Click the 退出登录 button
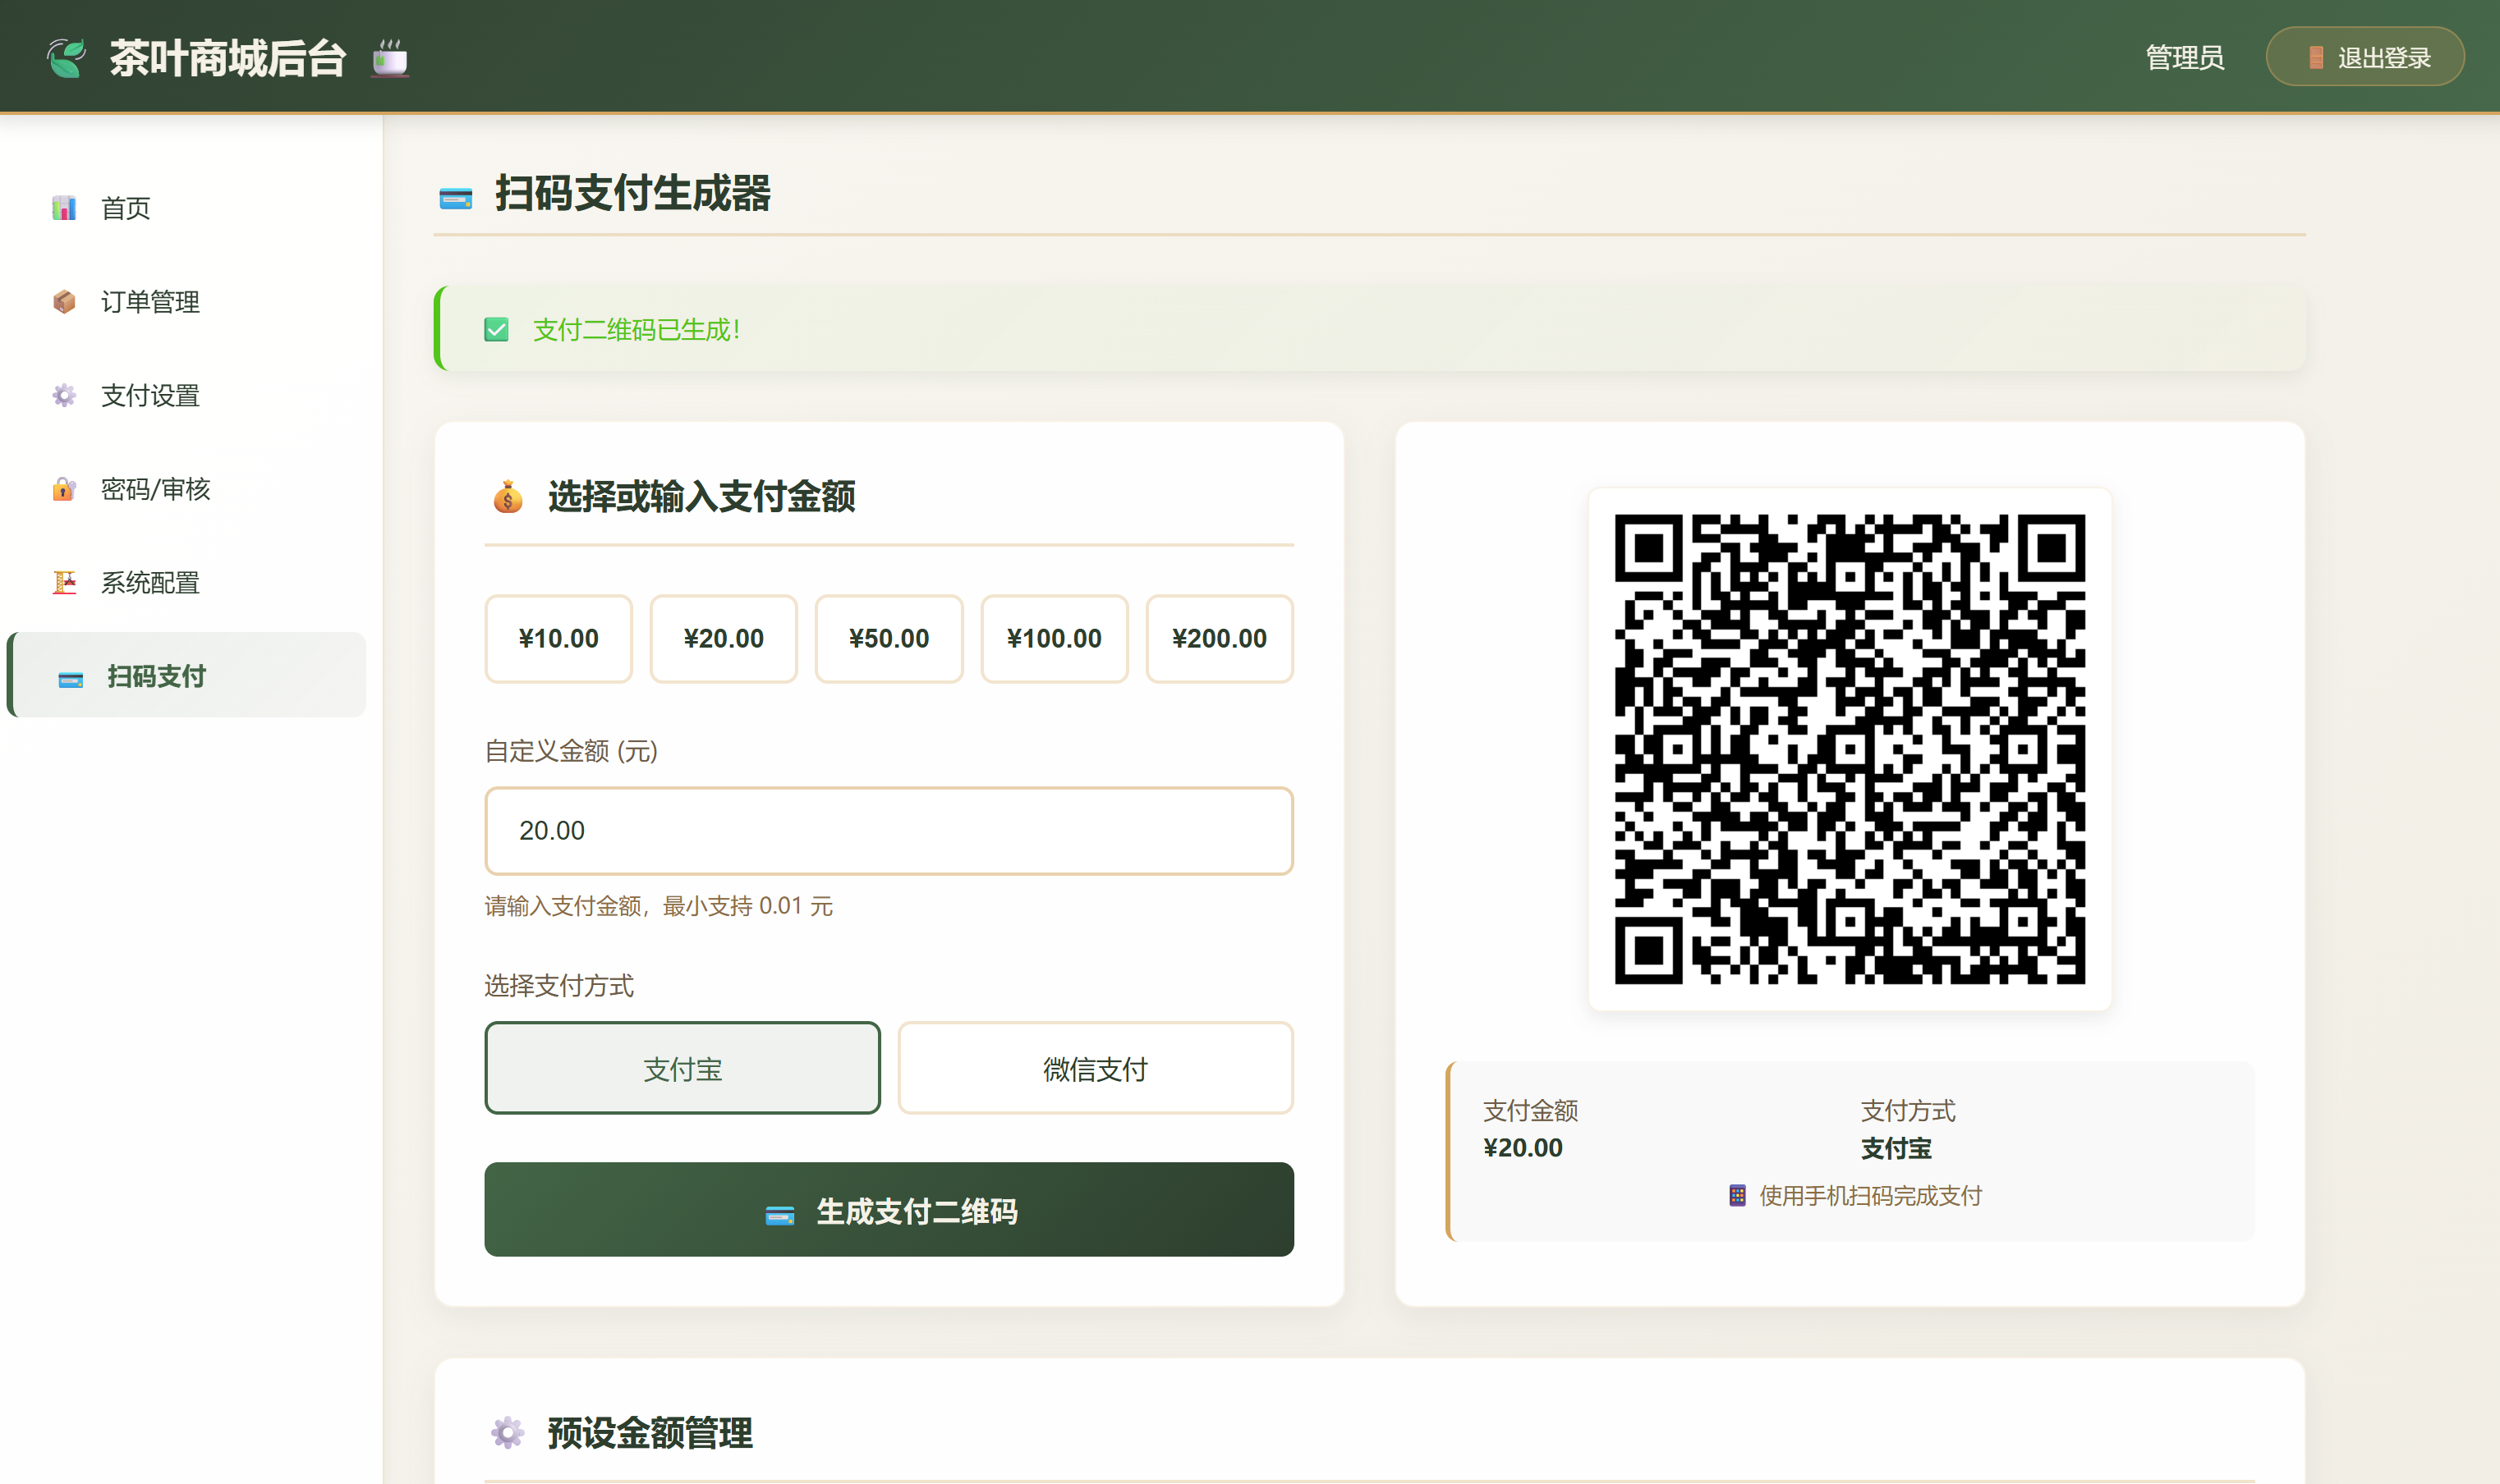This screenshot has height=1484, width=2500. 2364,57
